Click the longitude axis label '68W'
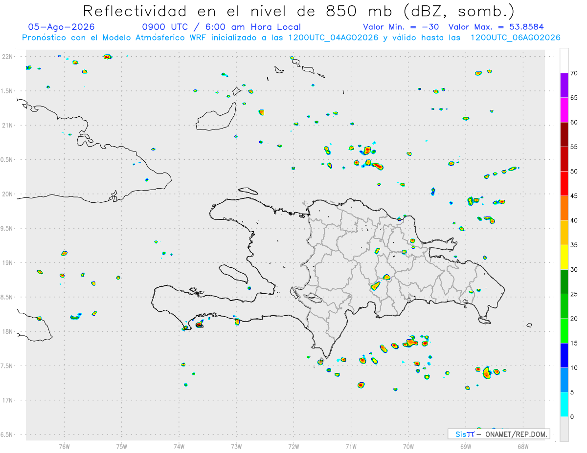Viewport: 587px width, 453px height. point(523,446)
